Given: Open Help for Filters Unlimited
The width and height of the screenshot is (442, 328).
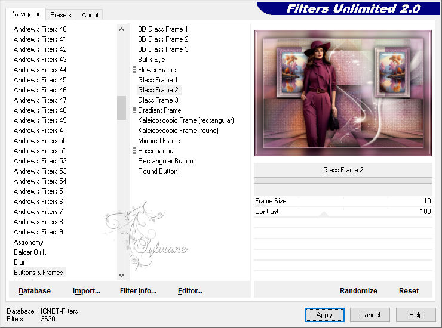Looking at the screenshot, I should click(416, 315).
